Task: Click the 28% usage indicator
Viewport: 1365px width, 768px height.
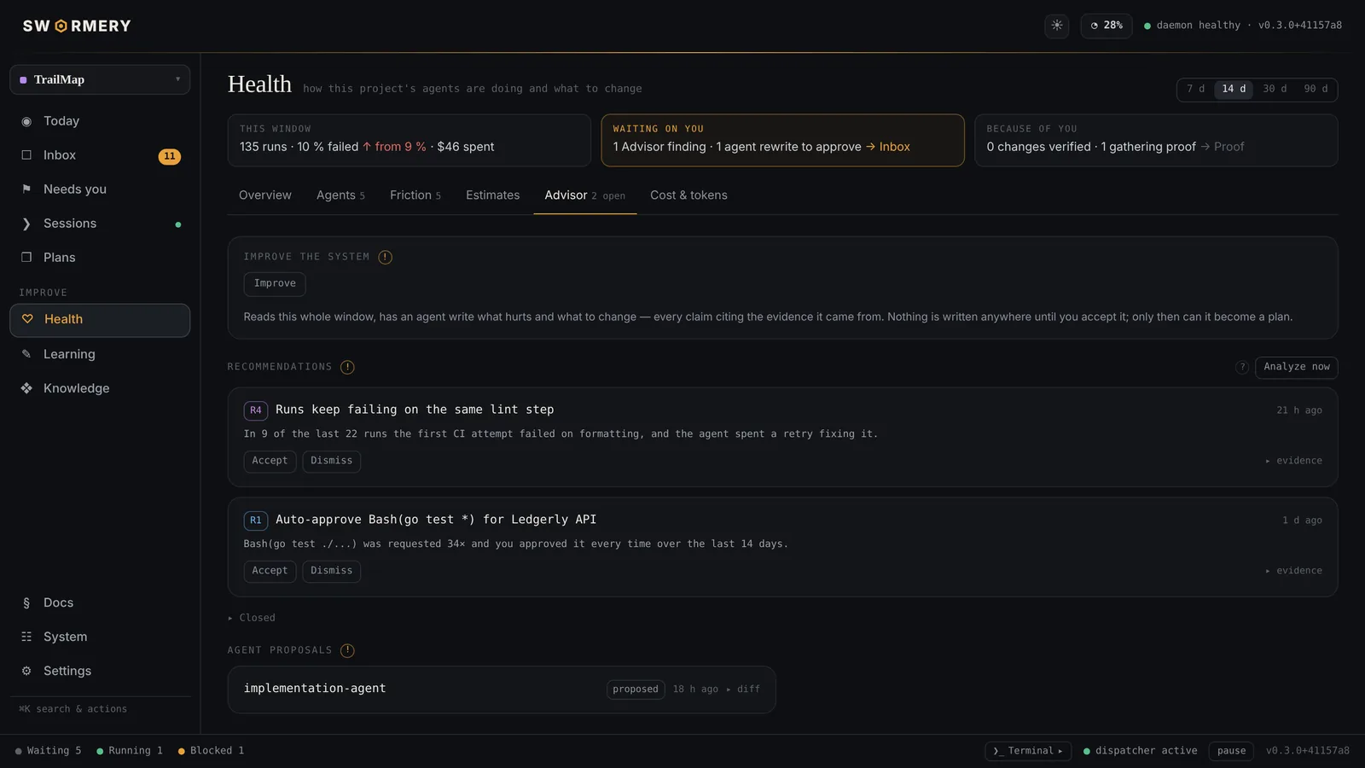Action: click(1107, 26)
